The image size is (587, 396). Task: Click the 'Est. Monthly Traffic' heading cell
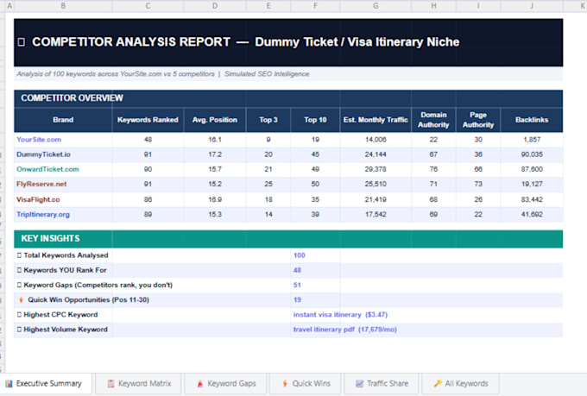coord(376,120)
